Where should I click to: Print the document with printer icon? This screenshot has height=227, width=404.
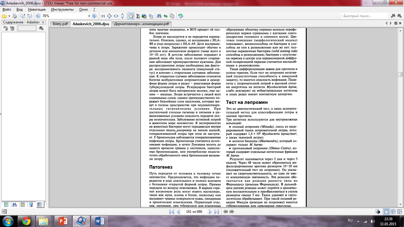(14, 16)
